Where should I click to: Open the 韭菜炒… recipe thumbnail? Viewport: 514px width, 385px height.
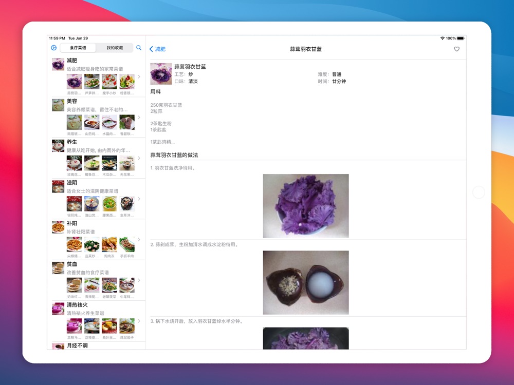(92, 244)
